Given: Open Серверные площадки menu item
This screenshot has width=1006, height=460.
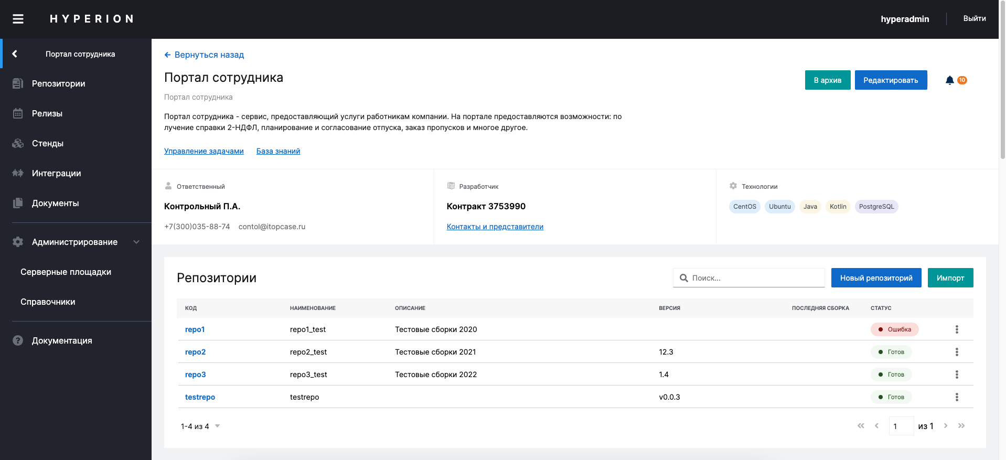Looking at the screenshot, I should coord(66,272).
